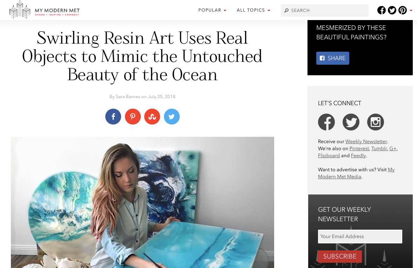Visit Instagram from Let's Connect section
This screenshot has width=417, height=268.
(x=376, y=122)
